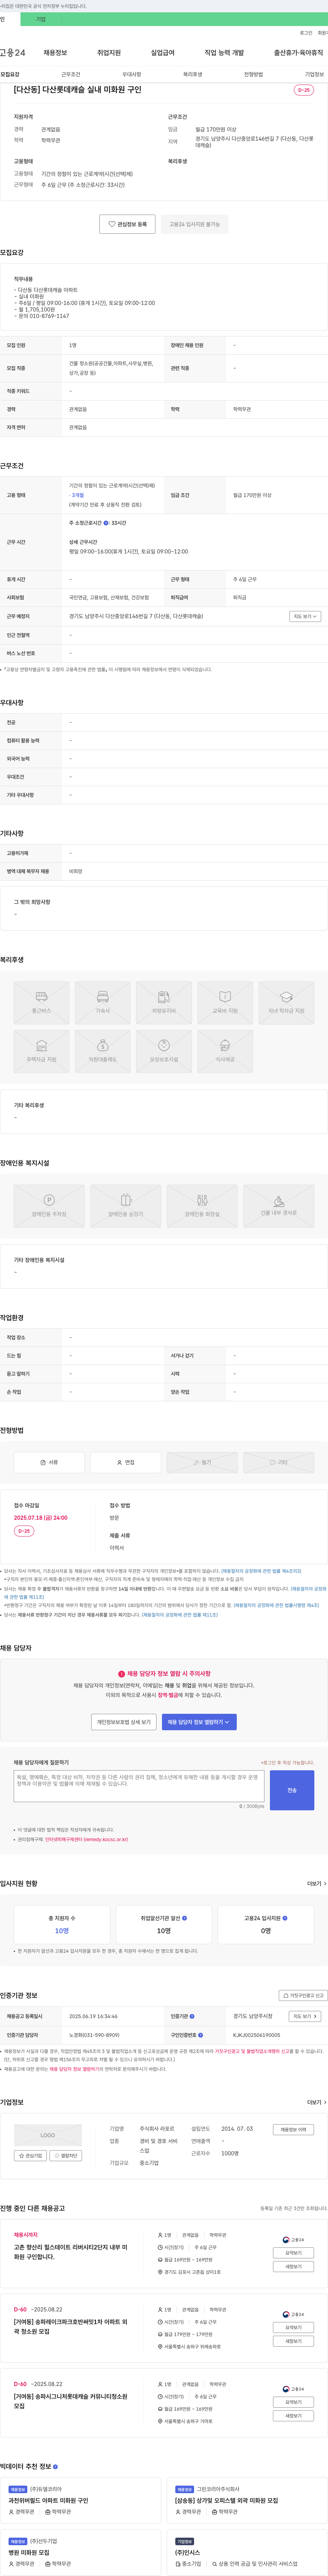Switch to the 근무조건 section tab
Viewport: 328px width, 2576px height.
click(x=71, y=74)
